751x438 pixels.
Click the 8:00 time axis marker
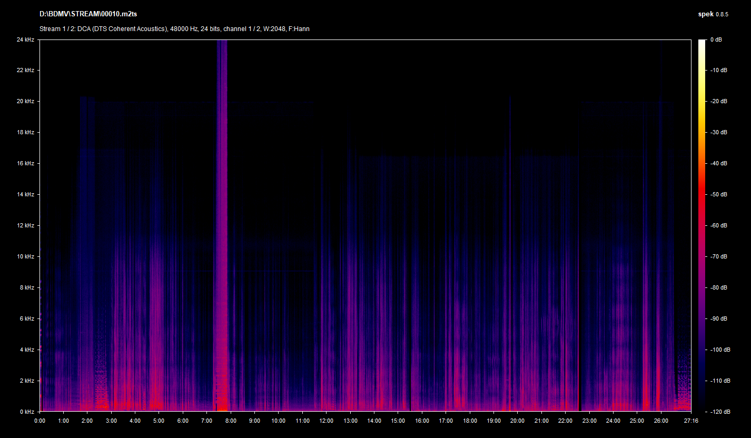[x=231, y=421]
